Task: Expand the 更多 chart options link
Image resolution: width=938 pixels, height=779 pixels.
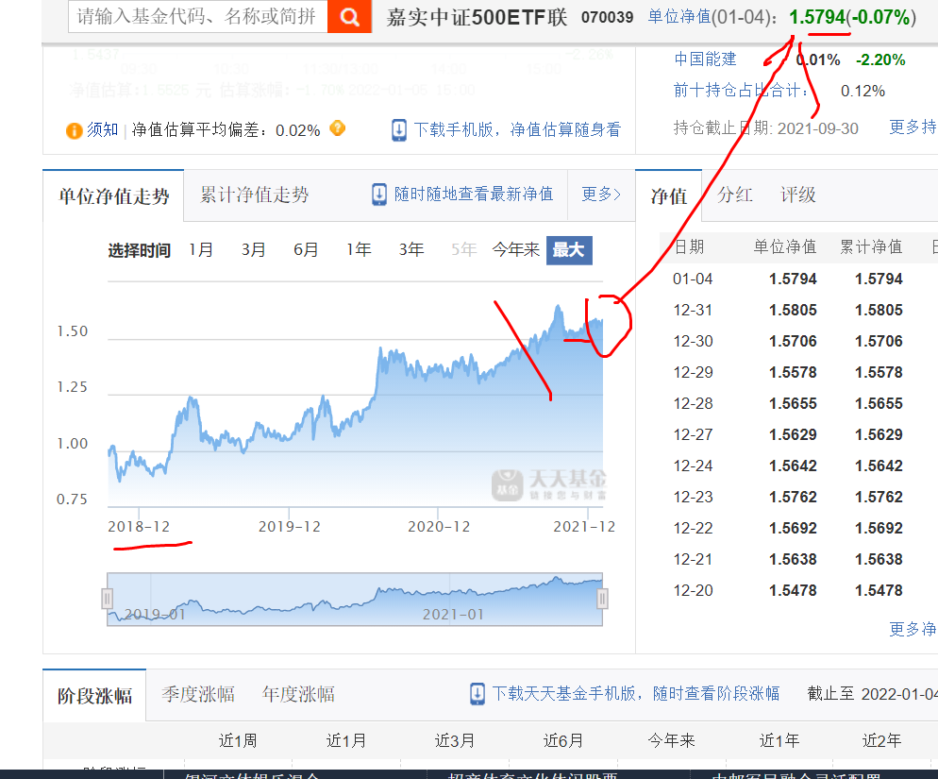Action: [601, 195]
